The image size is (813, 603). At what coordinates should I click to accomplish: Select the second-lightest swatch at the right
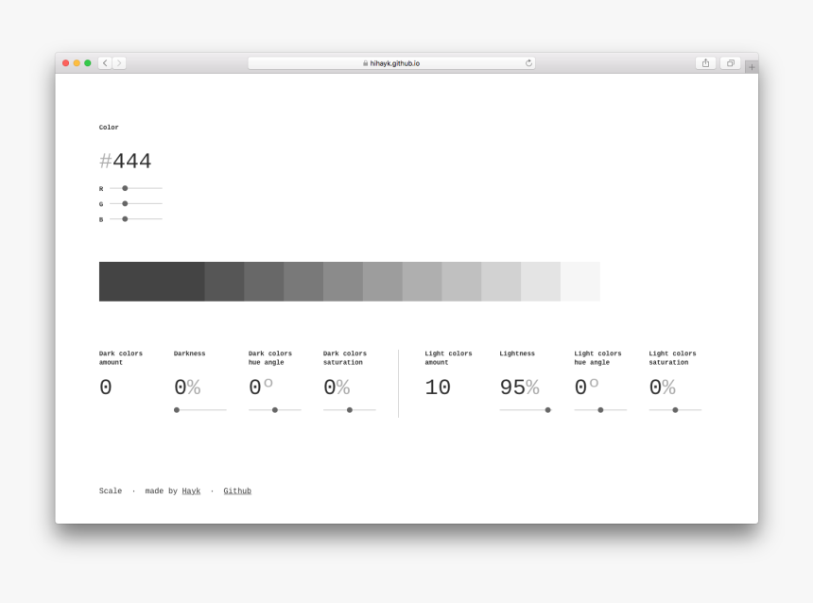(x=541, y=282)
